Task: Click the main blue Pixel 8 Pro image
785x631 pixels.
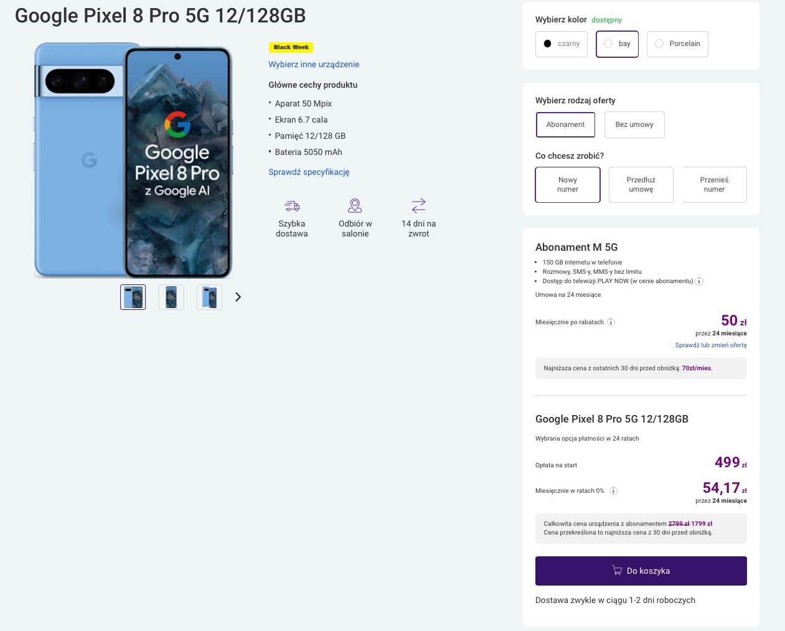Action: click(133, 160)
